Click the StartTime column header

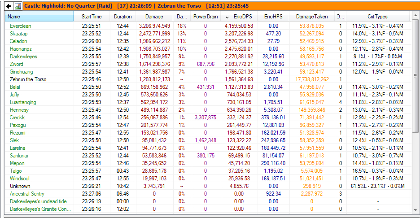pyautogui.click(x=92, y=17)
